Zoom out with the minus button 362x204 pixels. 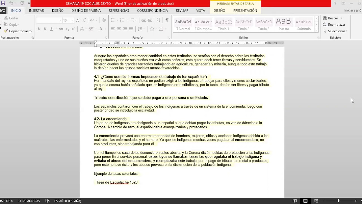(x=324, y=201)
